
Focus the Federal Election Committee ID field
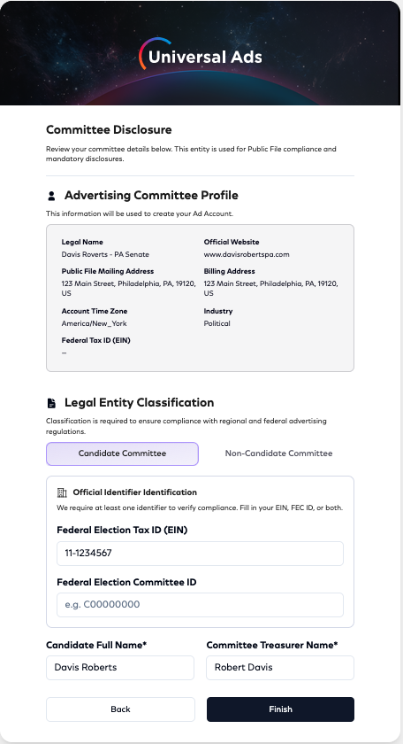tap(200, 604)
